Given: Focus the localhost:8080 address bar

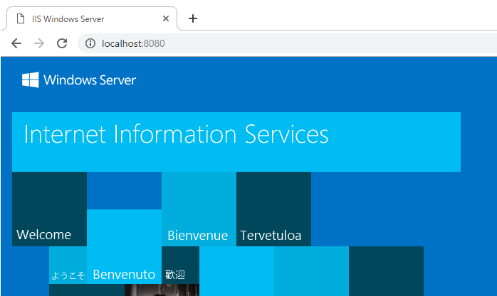Looking at the screenshot, I should [287, 43].
